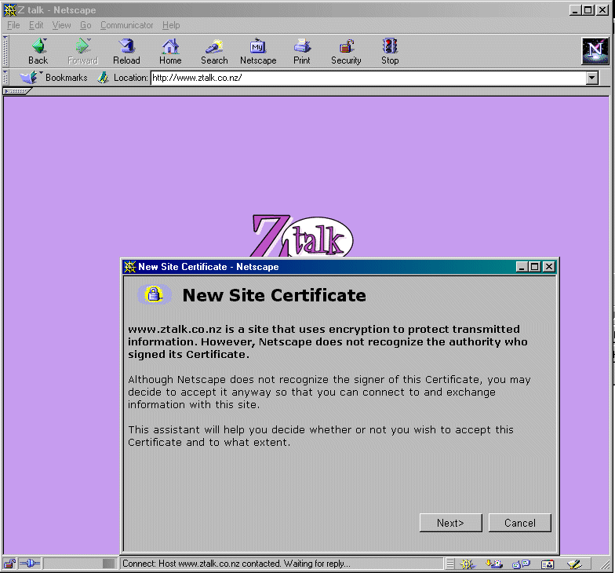Print the page using the toolbar

point(302,52)
